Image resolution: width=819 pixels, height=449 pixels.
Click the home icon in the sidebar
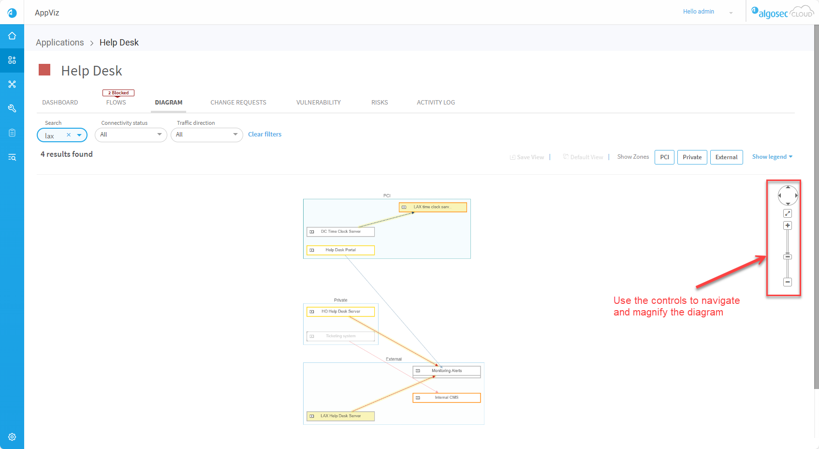click(x=12, y=36)
